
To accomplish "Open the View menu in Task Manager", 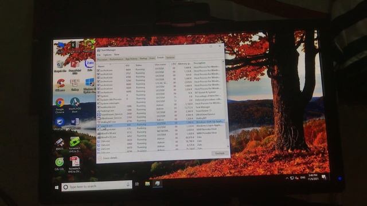I will (116, 55).
